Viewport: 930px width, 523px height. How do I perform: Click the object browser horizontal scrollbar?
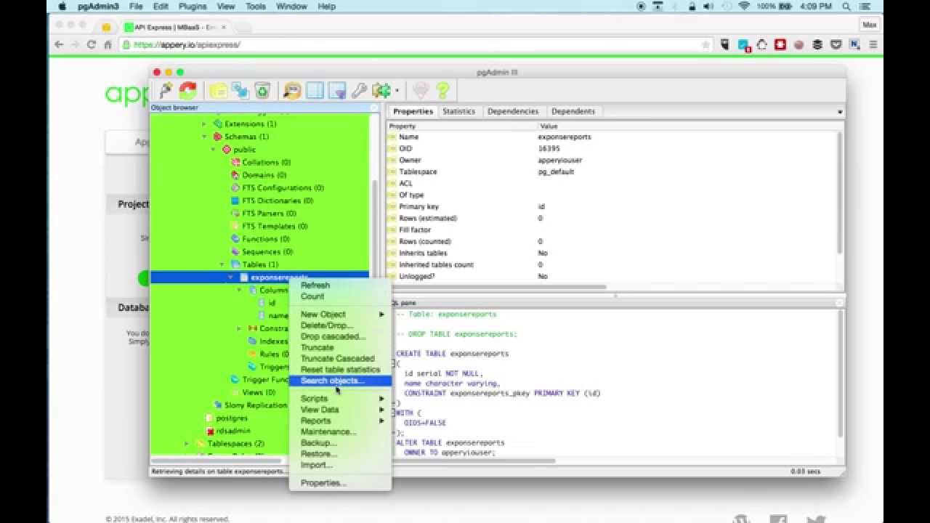pos(217,461)
